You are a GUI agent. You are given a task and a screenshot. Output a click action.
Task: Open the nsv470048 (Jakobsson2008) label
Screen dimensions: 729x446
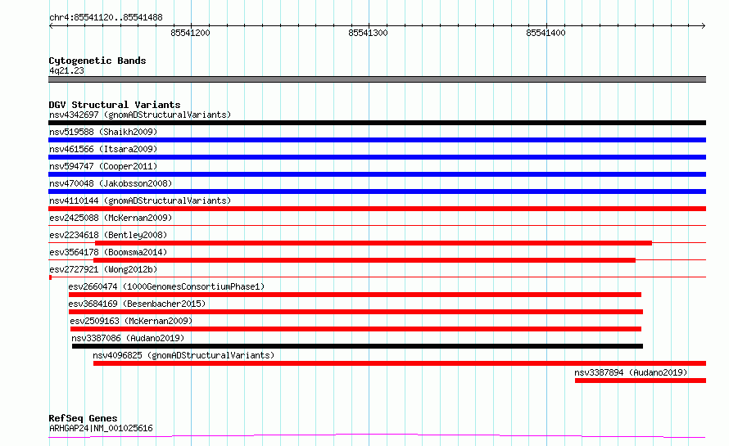[111, 183]
